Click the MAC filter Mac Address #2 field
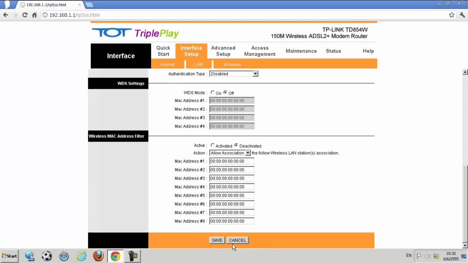 (232, 170)
